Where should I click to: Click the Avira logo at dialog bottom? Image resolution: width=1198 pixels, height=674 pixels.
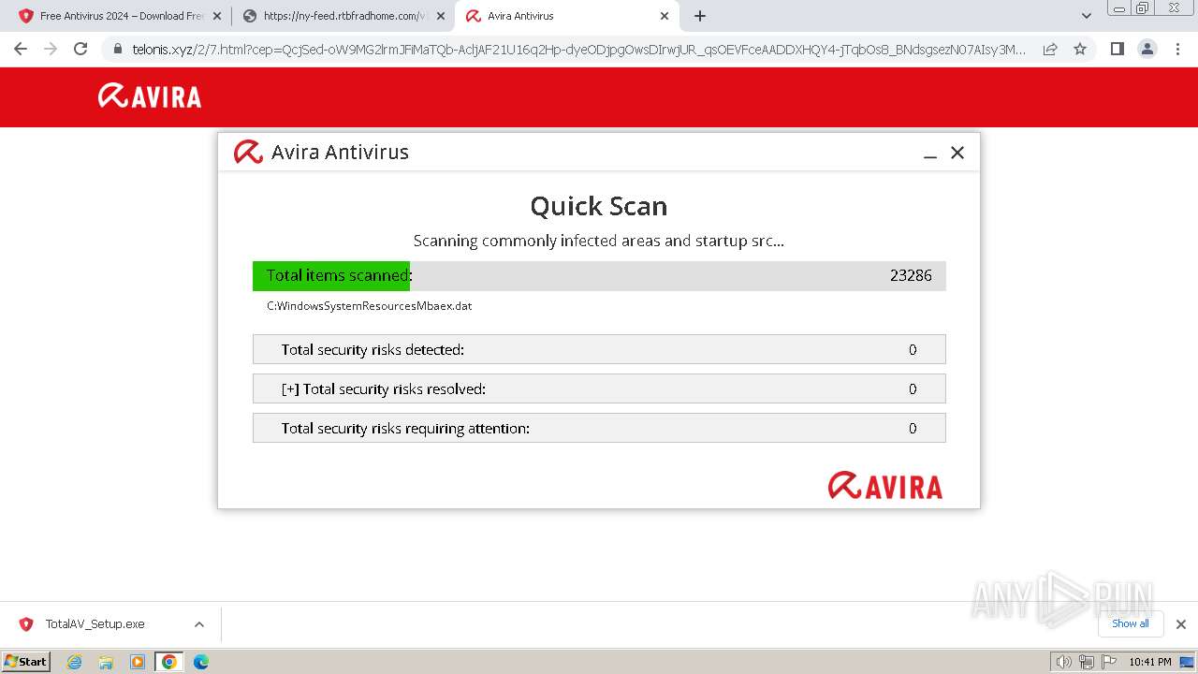[x=885, y=486]
